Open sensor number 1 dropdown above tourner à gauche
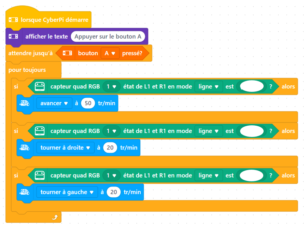 point(111,175)
